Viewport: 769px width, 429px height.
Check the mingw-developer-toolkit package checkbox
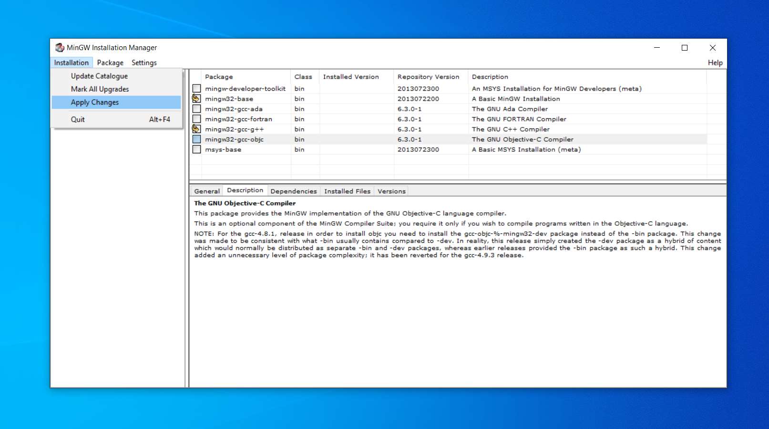tap(196, 89)
